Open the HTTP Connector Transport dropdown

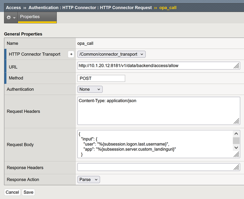pyautogui.click(x=111, y=54)
